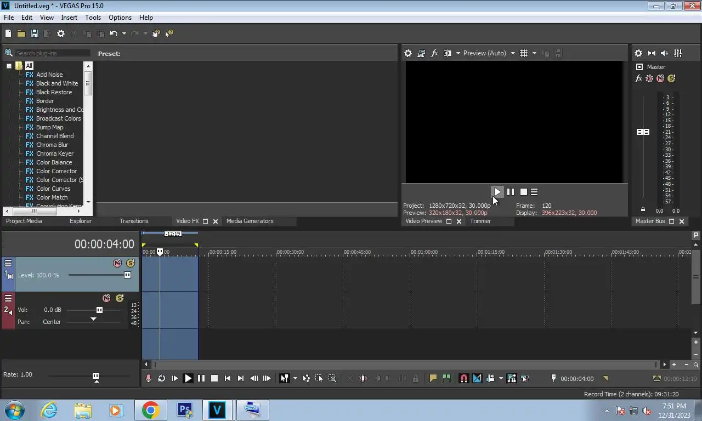
Task: Toggle Loop Playback in timeline transport
Action: 161,378
